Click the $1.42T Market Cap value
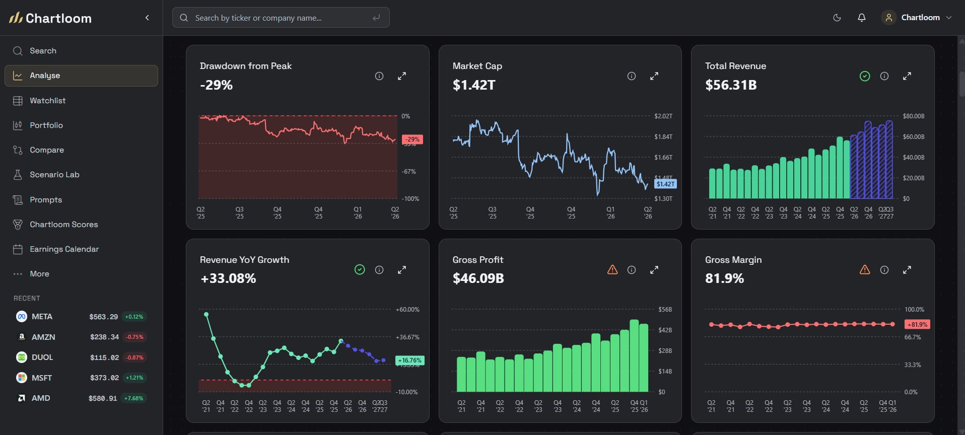 click(474, 85)
